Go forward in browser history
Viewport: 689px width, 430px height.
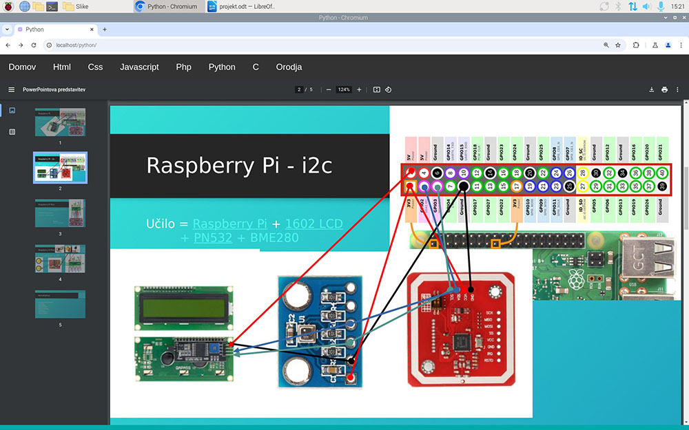(21, 45)
